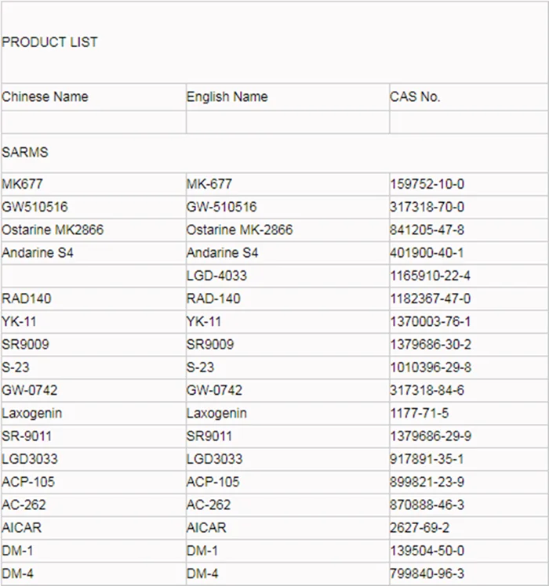Select the English Name column header

[227, 97]
